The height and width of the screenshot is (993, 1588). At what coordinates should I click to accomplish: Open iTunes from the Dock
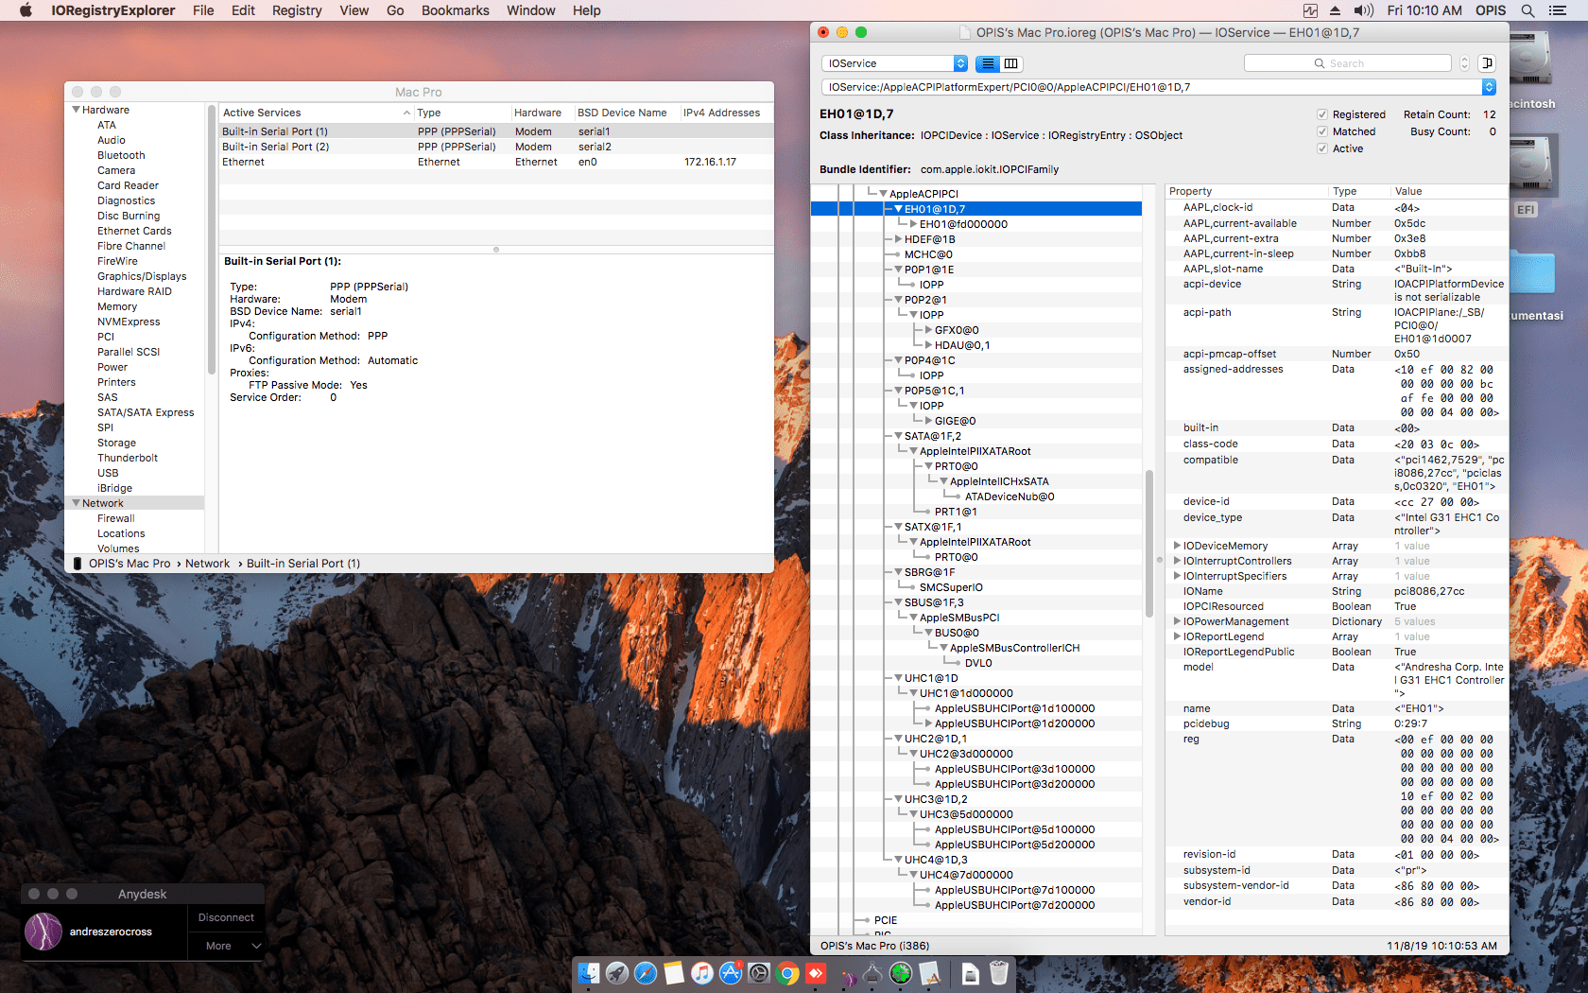(702, 972)
